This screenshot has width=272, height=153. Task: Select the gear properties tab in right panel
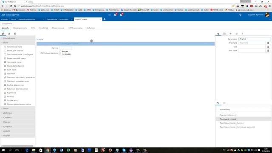point(218,34)
